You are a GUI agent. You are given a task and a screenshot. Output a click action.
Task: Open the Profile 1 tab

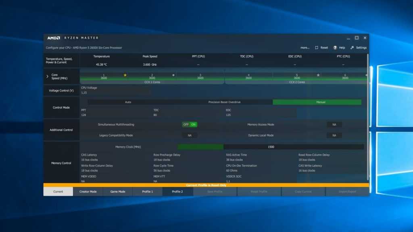pyautogui.click(x=147, y=192)
